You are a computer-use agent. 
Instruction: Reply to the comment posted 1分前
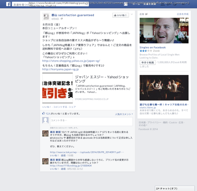(63, 156)
